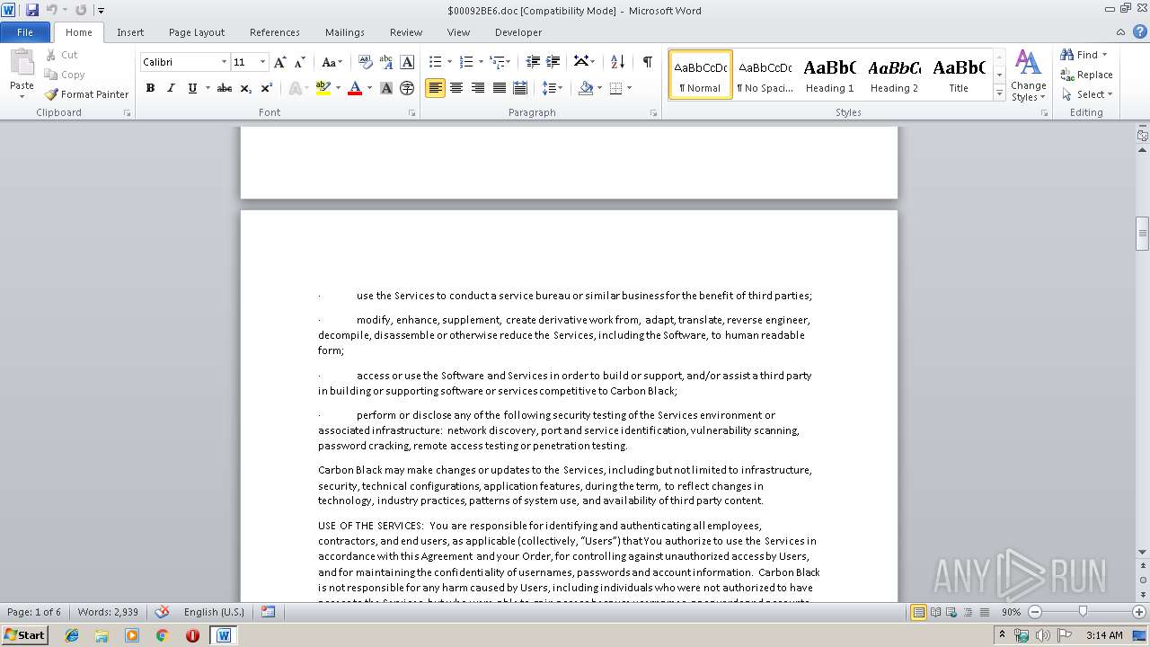1150x647 pixels.
Task: Toggle Subscript formatting
Action: click(246, 88)
